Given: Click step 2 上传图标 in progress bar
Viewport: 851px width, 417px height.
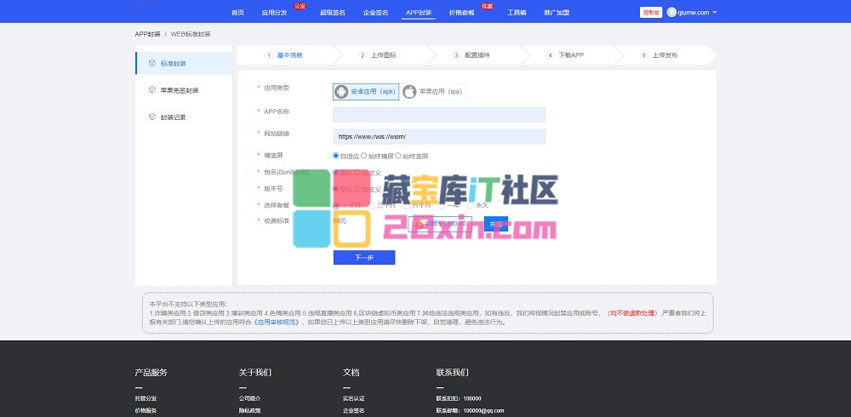Looking at the screenshot, I should click(x=377, y=55).
